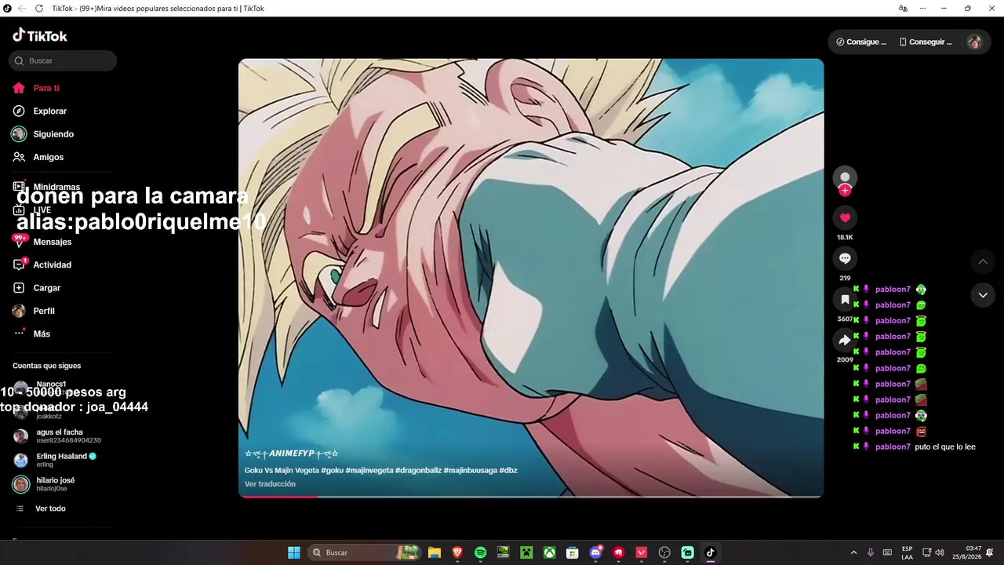Click the TikTok logo to go home
The image size is (1004, 565).
(40, 35)
